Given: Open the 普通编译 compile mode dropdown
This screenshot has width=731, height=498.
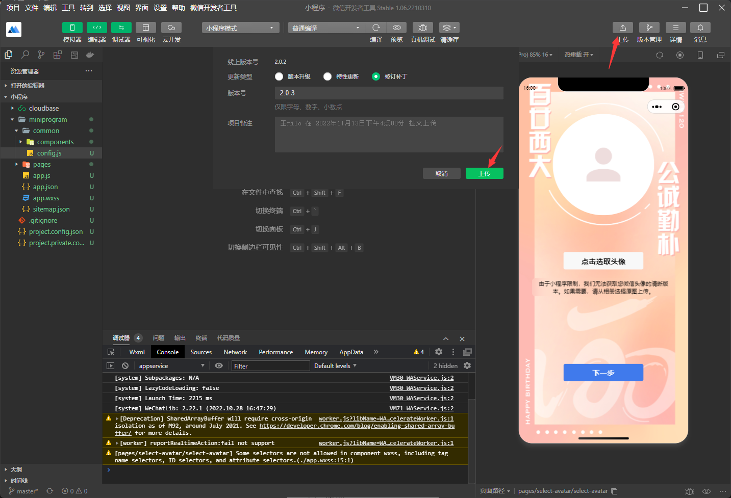Looking at the screenshot, I should [x=326, y=28].
